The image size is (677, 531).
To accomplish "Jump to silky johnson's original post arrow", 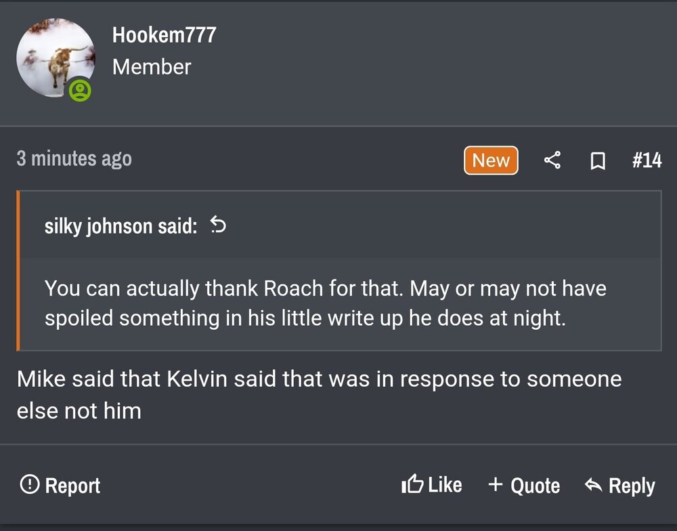I will [218, 224].
